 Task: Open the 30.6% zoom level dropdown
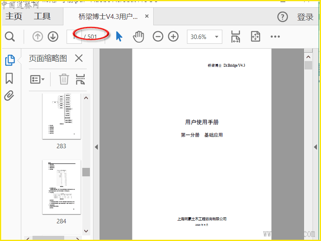pos(205,37)
